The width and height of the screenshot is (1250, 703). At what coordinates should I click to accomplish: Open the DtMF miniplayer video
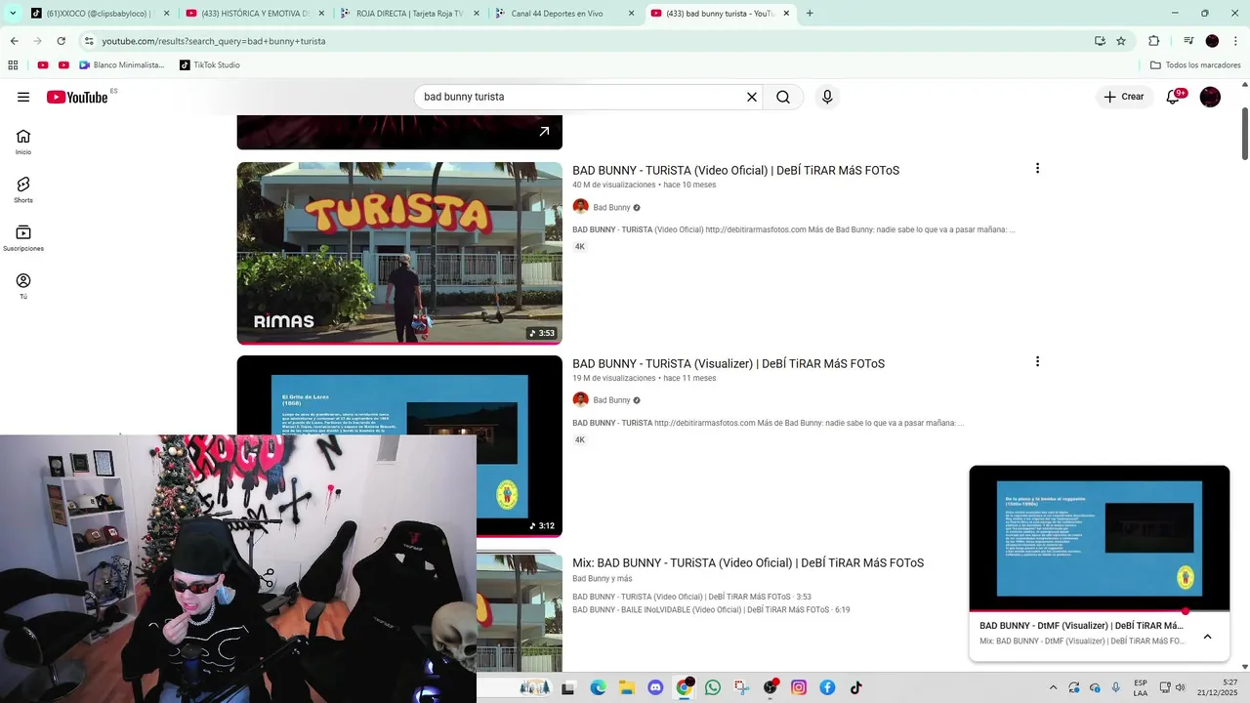(1100, 539)
